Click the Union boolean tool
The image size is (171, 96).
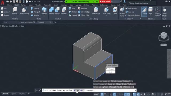click(51, 11)
